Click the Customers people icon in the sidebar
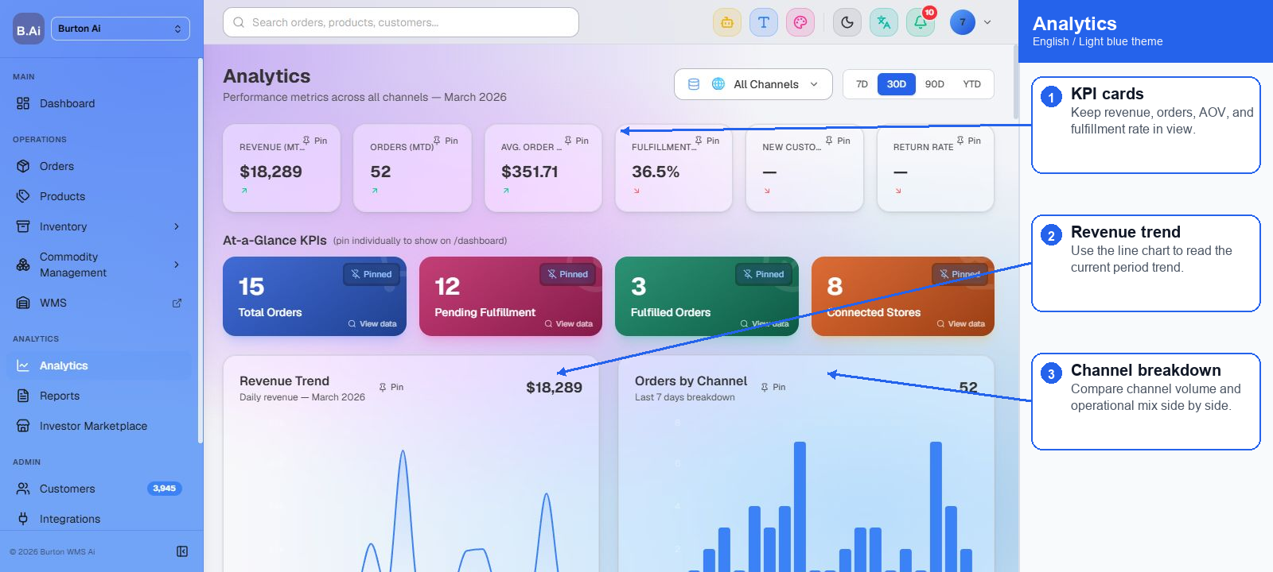 23,489
